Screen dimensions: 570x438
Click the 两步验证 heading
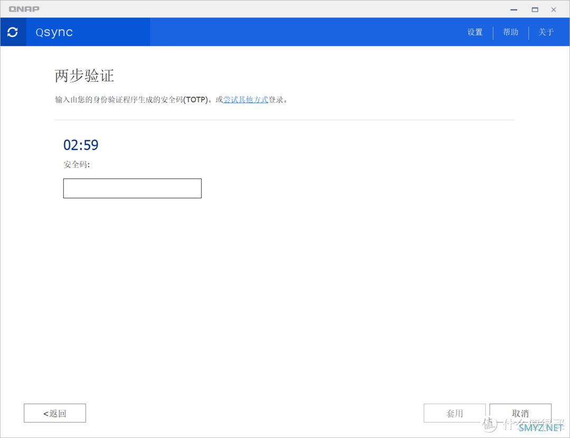click(84, 76)
